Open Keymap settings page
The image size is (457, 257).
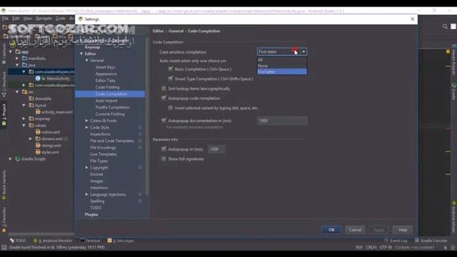coord(93,47)
